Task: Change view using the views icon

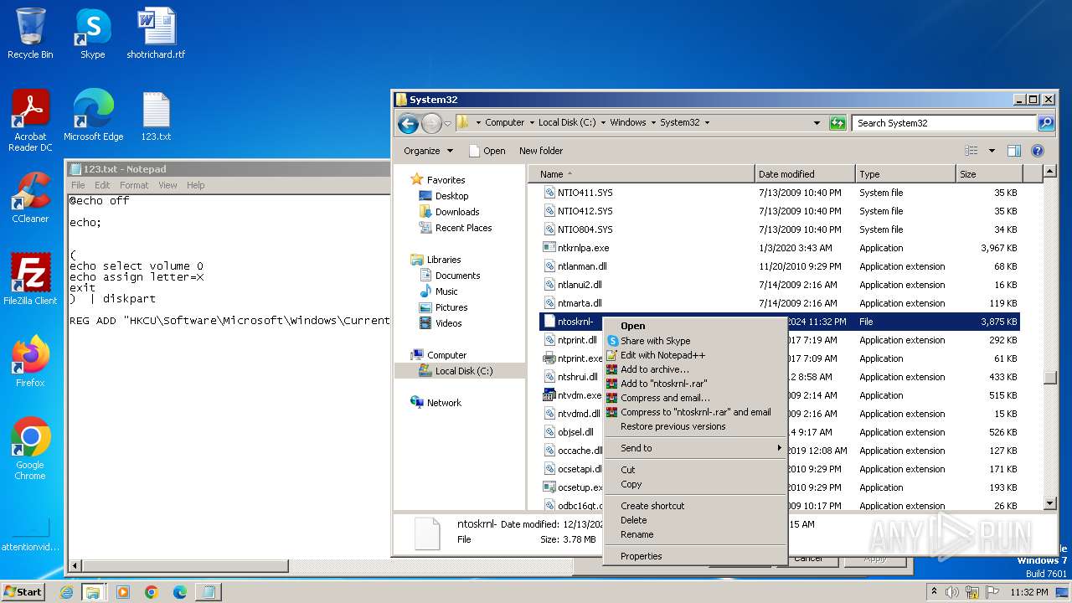Action: coord(971,151)
